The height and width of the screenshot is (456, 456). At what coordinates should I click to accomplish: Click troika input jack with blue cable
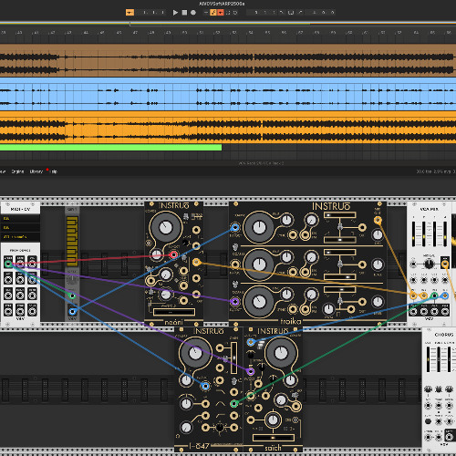tap(234, 227)
